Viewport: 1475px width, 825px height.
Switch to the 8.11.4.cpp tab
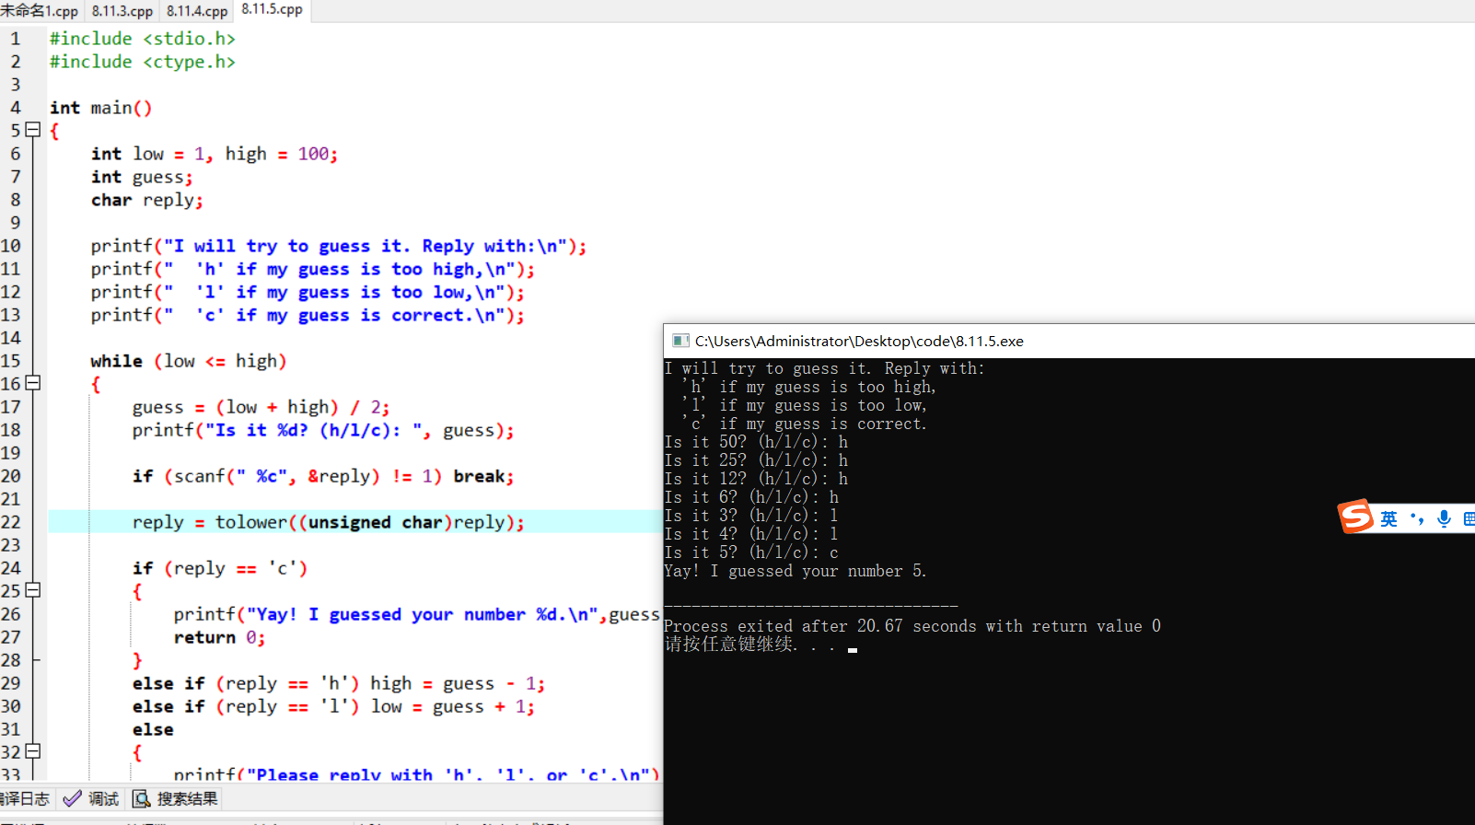(196, 11)
